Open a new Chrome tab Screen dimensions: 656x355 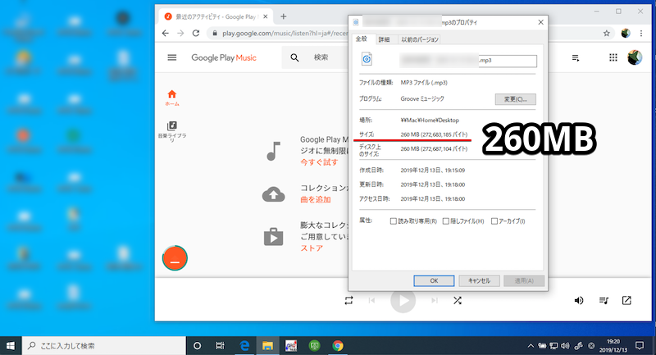[x=284, y=16]
